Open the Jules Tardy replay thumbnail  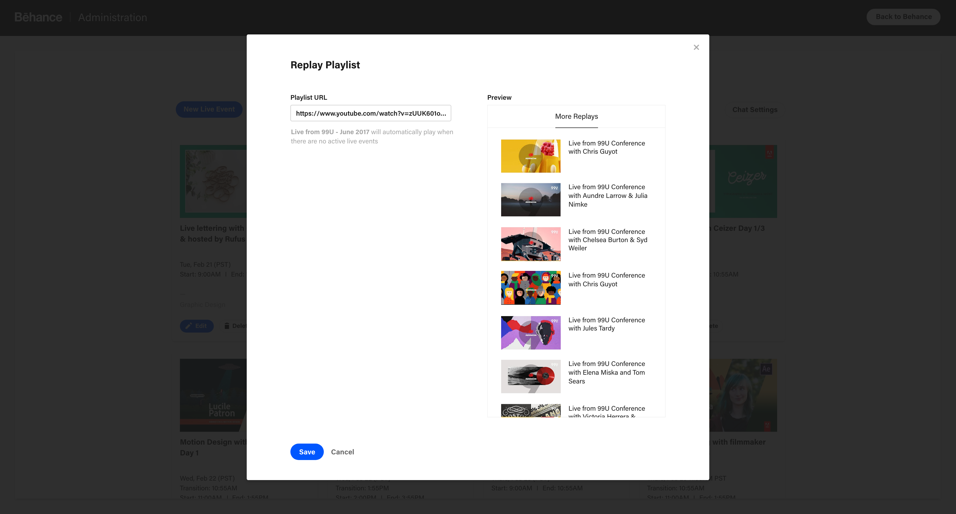pyautogui.click(x=531, y=333)
